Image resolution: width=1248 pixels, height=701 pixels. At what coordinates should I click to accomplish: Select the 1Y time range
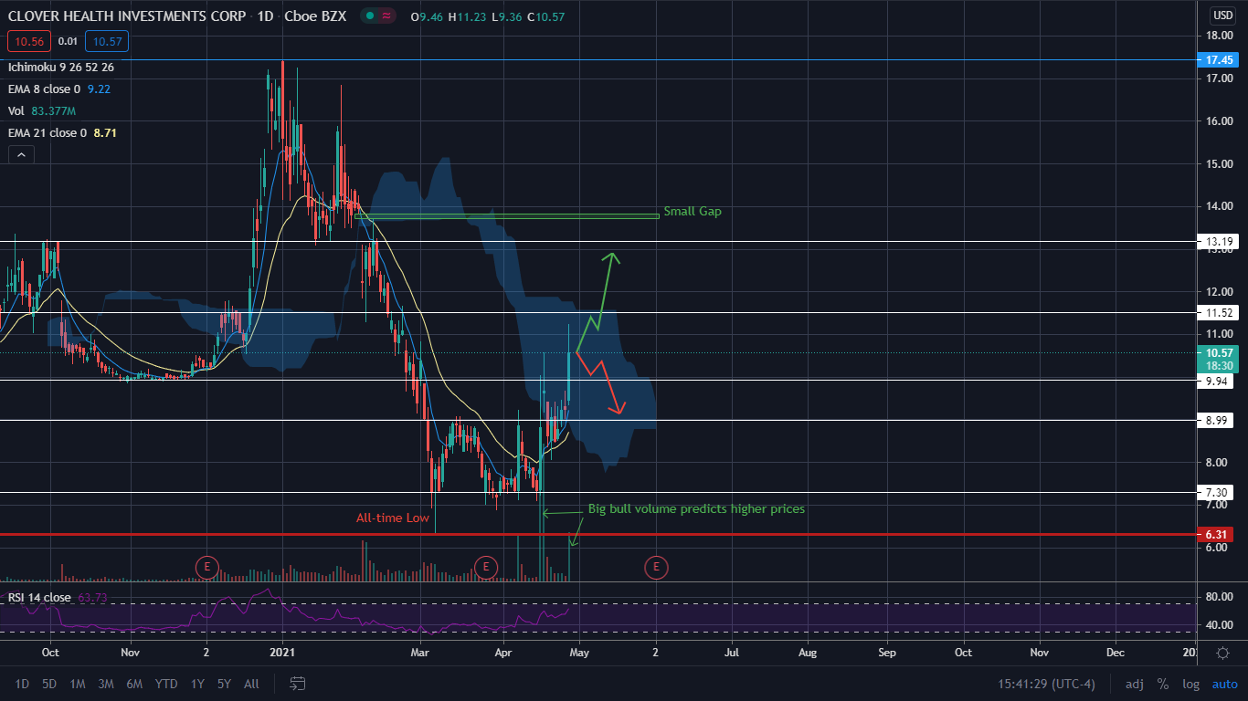[x=197, y=684]
